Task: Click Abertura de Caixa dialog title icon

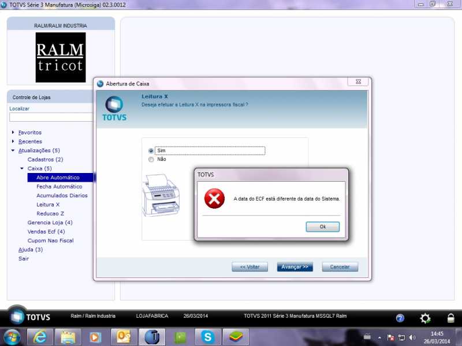Action: (100, 84)
